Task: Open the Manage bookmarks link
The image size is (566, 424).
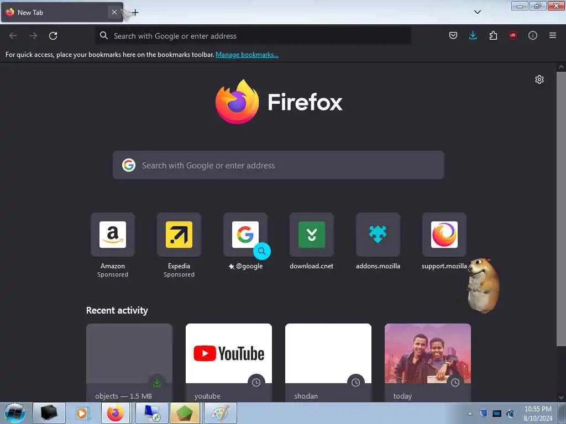Action: (x=247, y=55)
